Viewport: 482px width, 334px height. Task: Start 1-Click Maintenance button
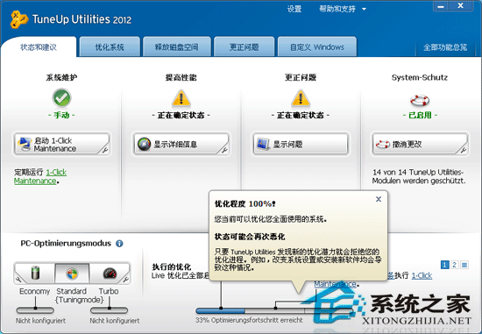pyautogui.click(x=61, y=144)
